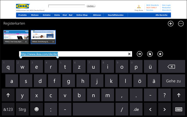The height and width of the screenshot is (117, 187).
Task: Open the emoji smiley keyboard
Action: pyautogui.click(x=36, y=109)
